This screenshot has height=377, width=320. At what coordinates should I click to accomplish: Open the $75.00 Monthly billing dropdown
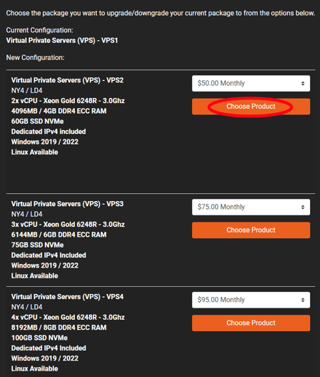coord(251,207)
